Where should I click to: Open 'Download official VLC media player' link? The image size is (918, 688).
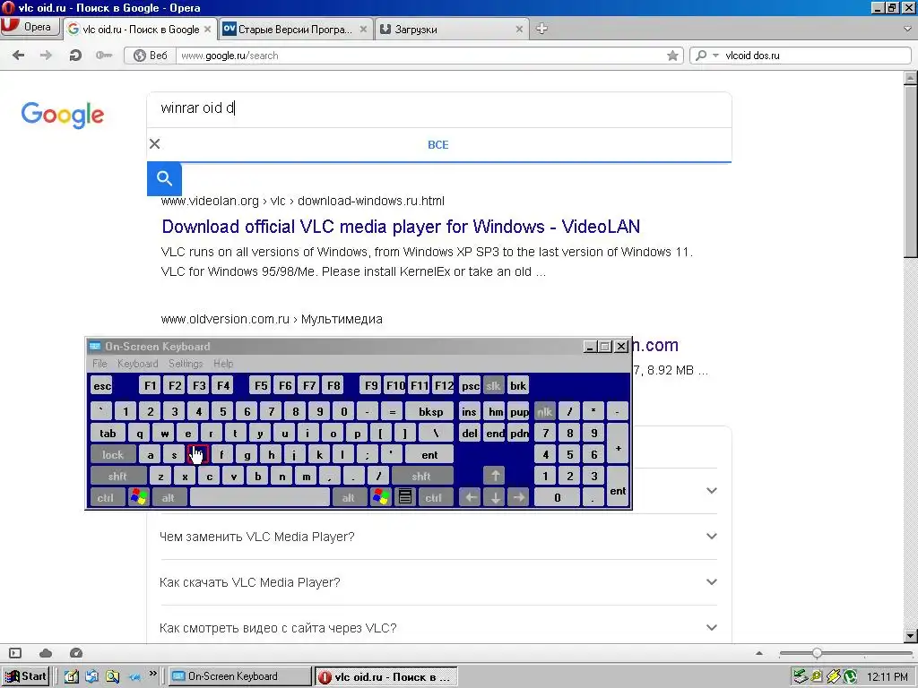click(x=401, y=227)
